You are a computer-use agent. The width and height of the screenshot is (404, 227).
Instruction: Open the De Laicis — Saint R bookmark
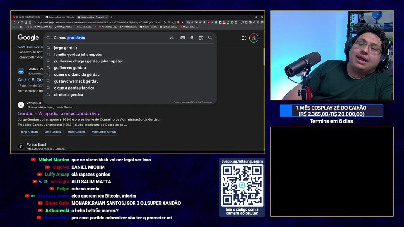148,27
